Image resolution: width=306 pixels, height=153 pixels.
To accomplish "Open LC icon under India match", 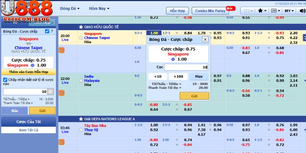I will (62, 93).
